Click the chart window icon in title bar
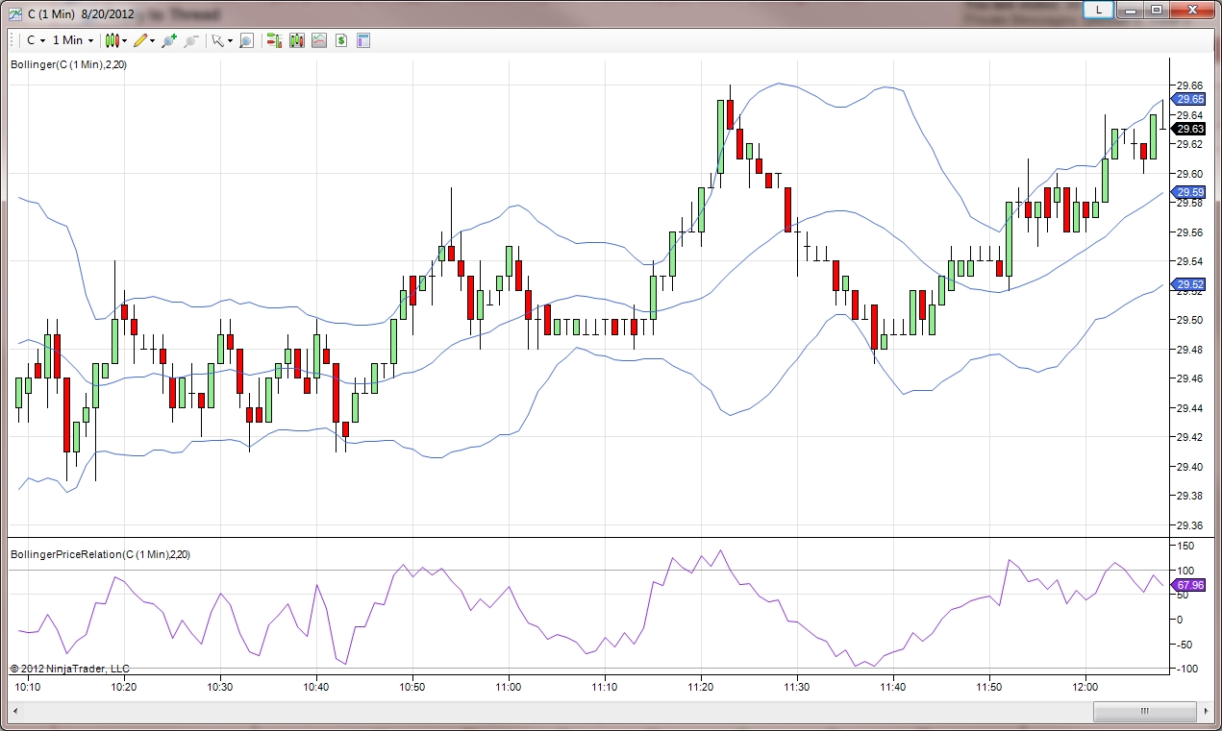1222x731 pixels. 15,13
